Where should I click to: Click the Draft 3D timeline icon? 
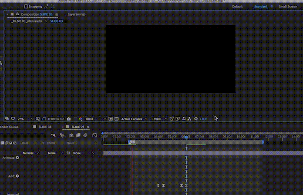(62, 135)
